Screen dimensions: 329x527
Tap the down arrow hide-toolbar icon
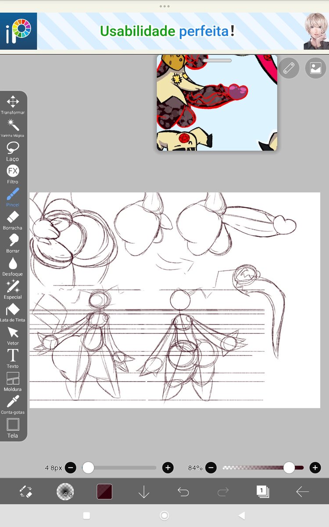144,492
